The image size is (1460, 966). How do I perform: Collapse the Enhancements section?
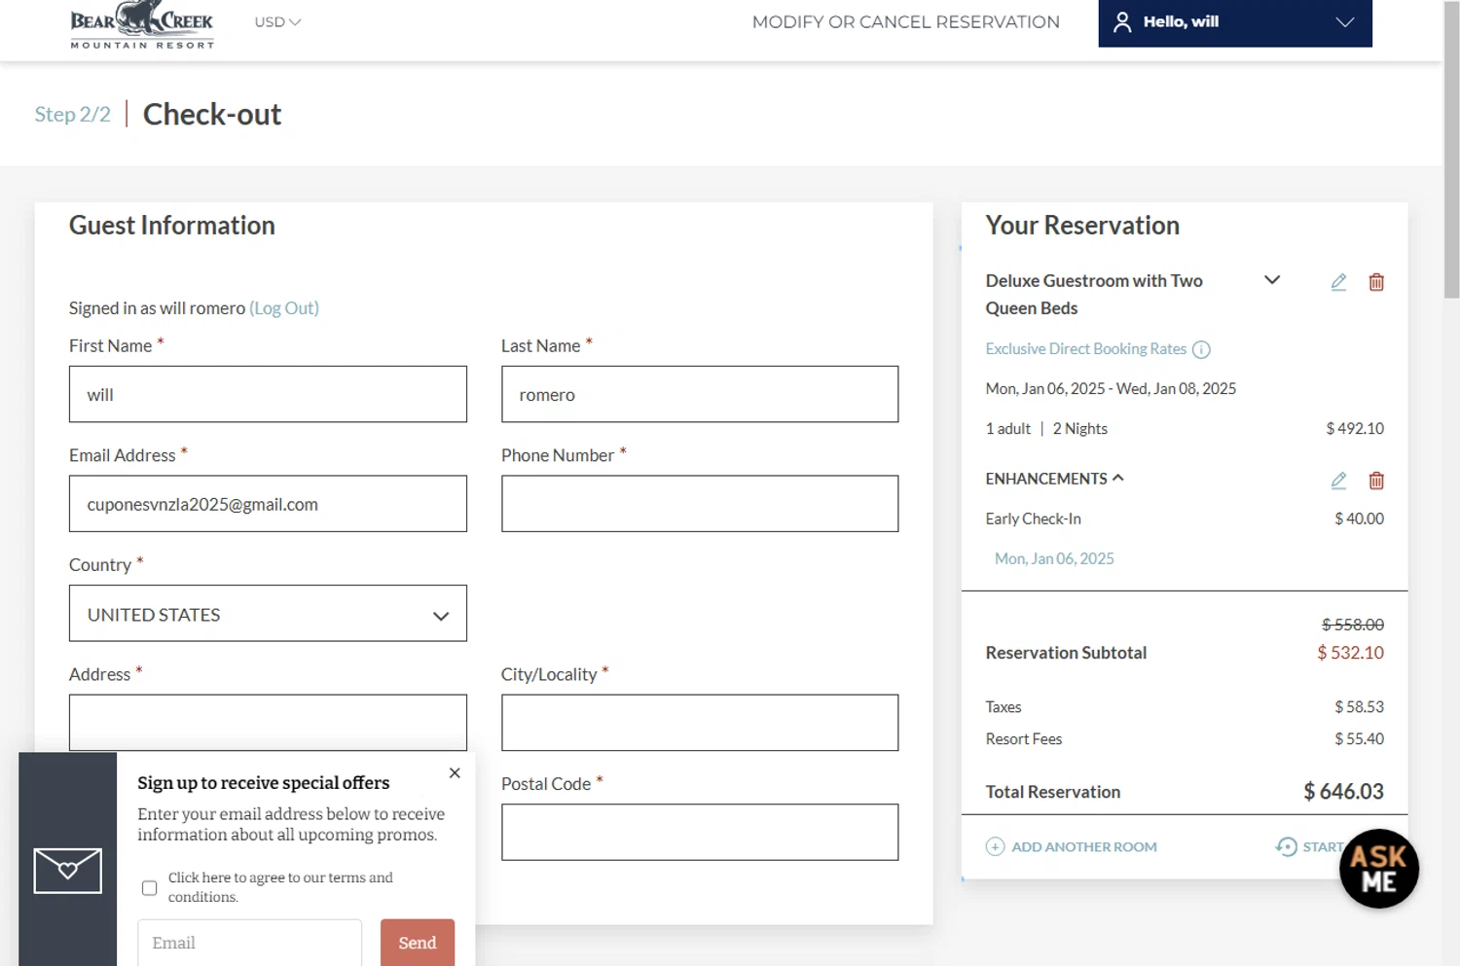click(1054, 479)
